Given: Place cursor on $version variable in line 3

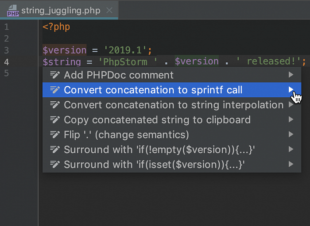Looking at the screenshot, I should [65, 50].
